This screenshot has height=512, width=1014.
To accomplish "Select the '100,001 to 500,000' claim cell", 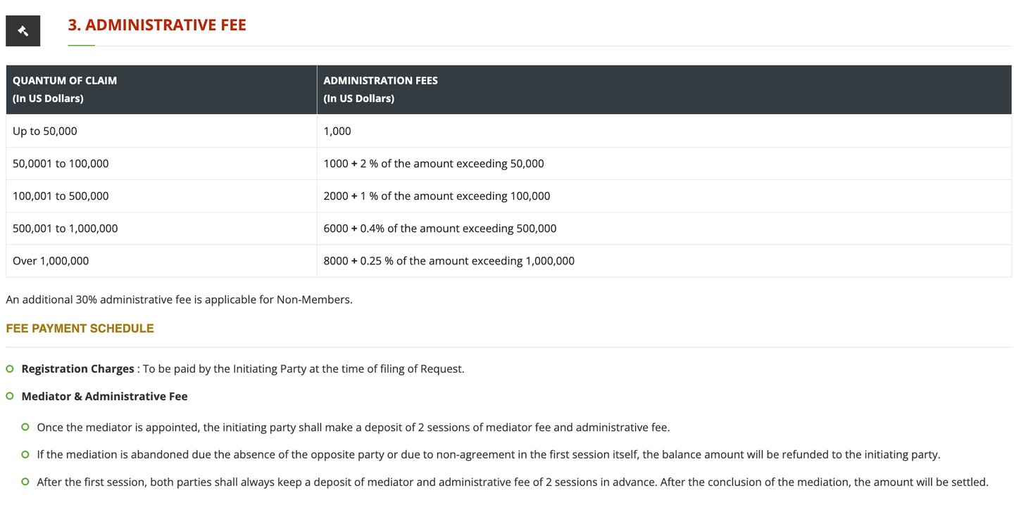I will pyautogui.click(x=161, y=196).
